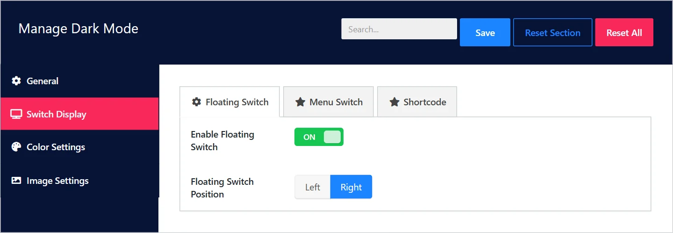Click the blue Save button
The height and width of the screenshot is (233, 673).
485,33
